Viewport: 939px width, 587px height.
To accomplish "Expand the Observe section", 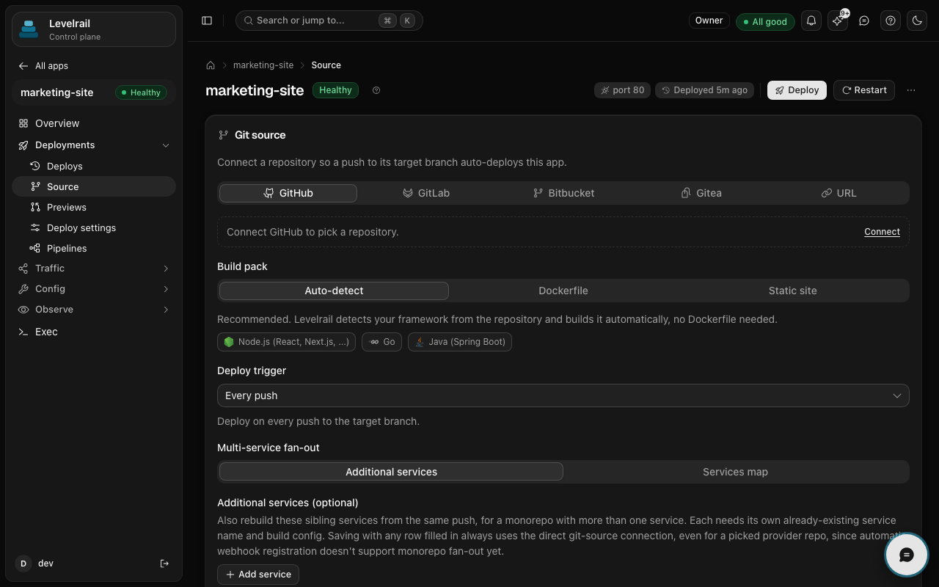I will [94, 310].
